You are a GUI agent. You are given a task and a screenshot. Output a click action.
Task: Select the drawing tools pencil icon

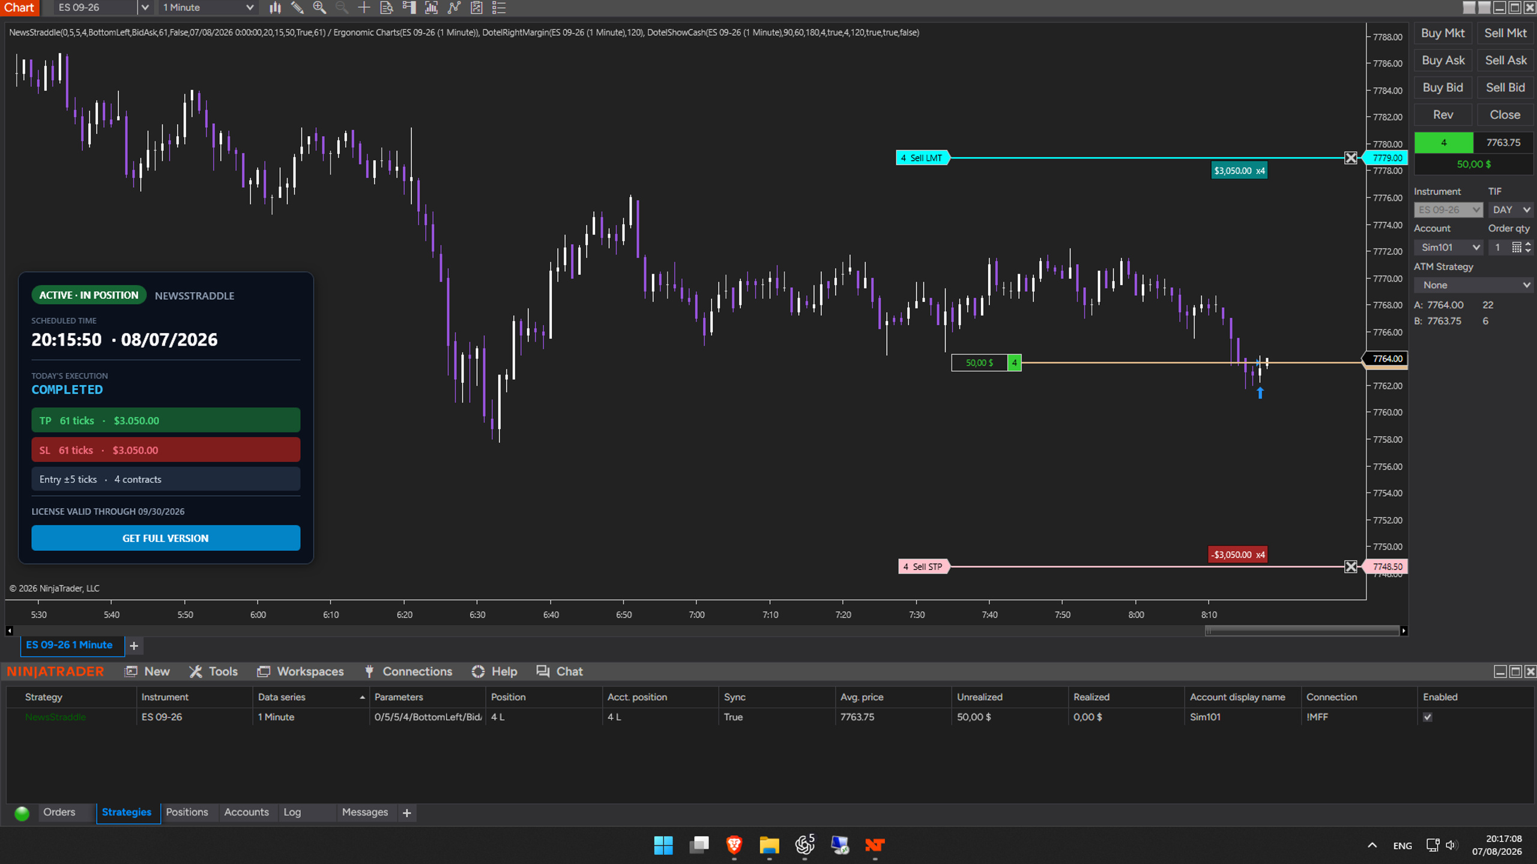point(297,8)
